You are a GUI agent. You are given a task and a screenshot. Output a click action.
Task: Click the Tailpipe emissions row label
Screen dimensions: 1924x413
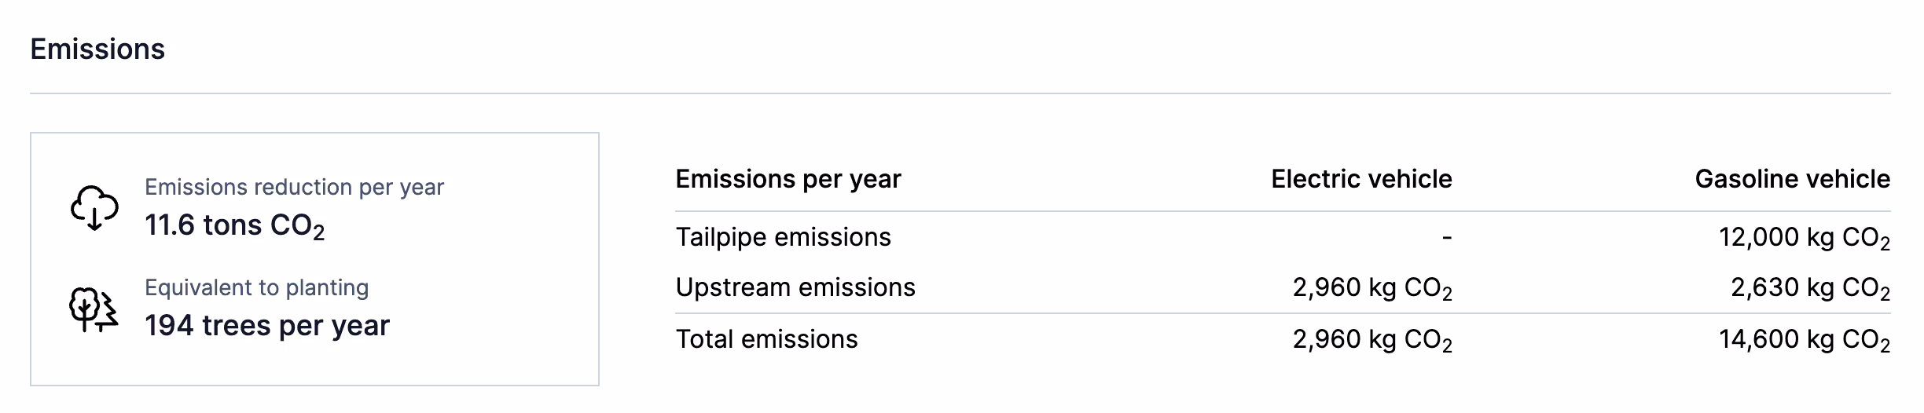(x=783, y=237)
